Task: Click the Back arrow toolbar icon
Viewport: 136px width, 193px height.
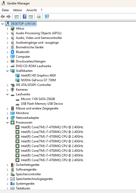Action: (3, 16)
